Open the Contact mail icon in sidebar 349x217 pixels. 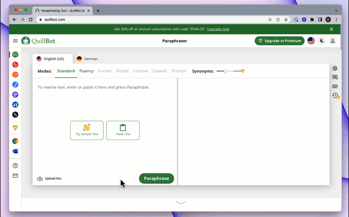[x=15, y=176]
